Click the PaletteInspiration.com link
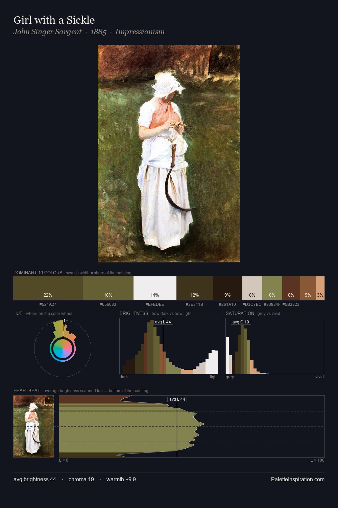The height and width of the screenshot is (508, 338). (298, 479)
